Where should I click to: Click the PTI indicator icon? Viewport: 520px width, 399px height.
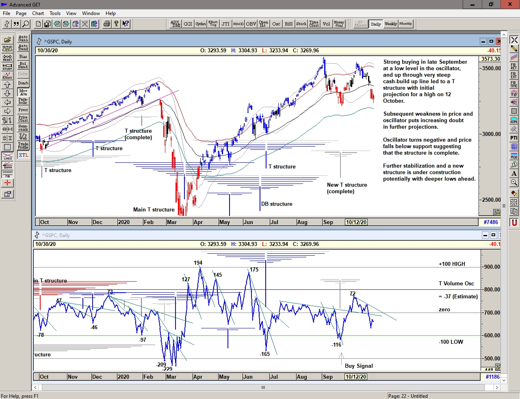click(514, 138)
